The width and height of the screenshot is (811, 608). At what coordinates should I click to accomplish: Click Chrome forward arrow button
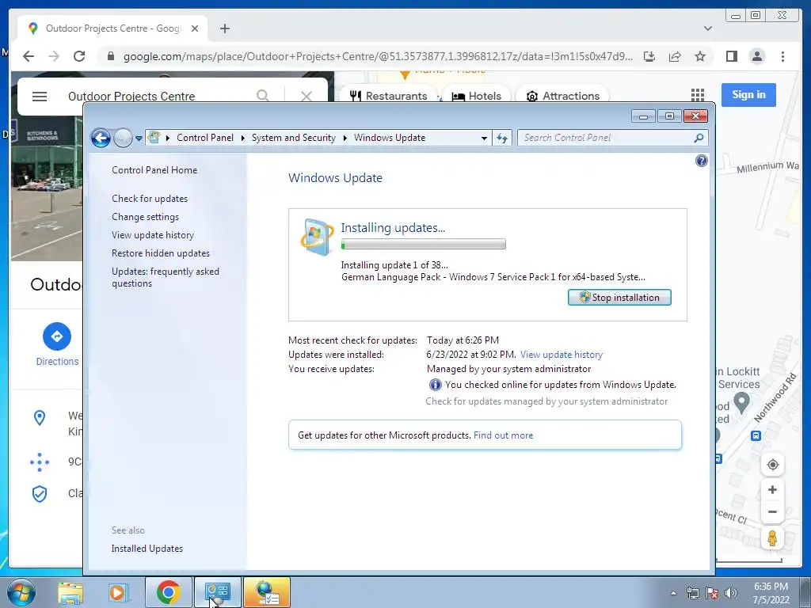(x=54, y=56)
